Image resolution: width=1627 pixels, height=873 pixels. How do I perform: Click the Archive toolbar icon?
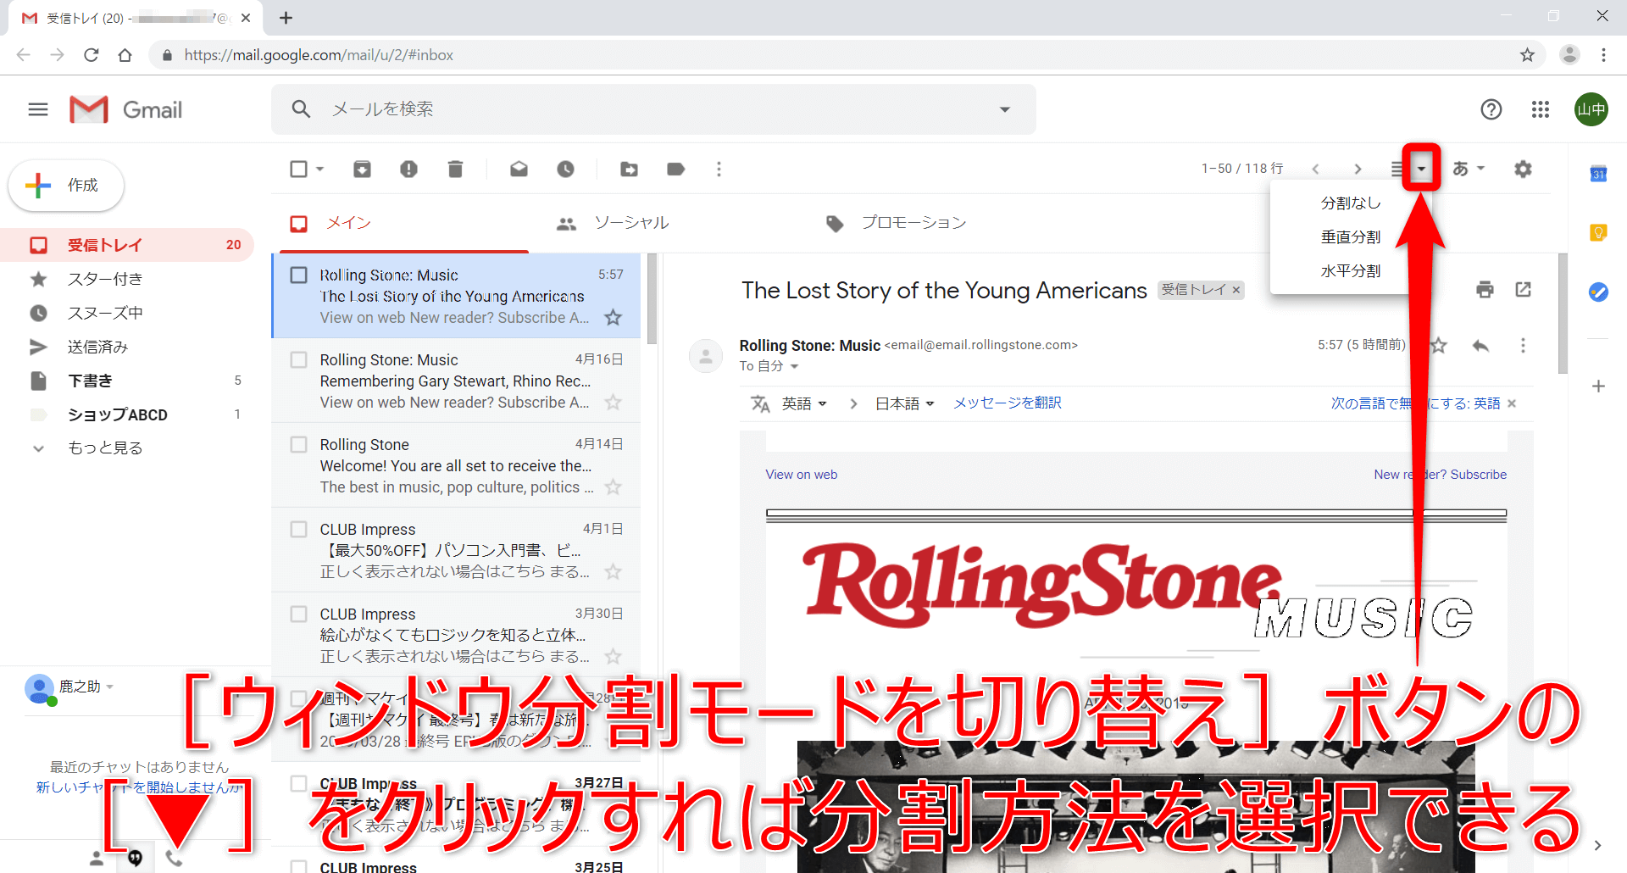coord(362,169)
